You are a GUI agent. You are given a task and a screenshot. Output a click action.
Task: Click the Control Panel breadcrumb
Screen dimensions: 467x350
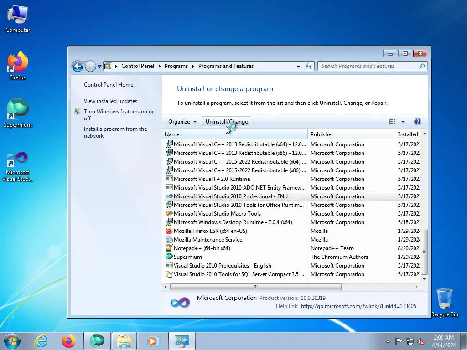138,66
